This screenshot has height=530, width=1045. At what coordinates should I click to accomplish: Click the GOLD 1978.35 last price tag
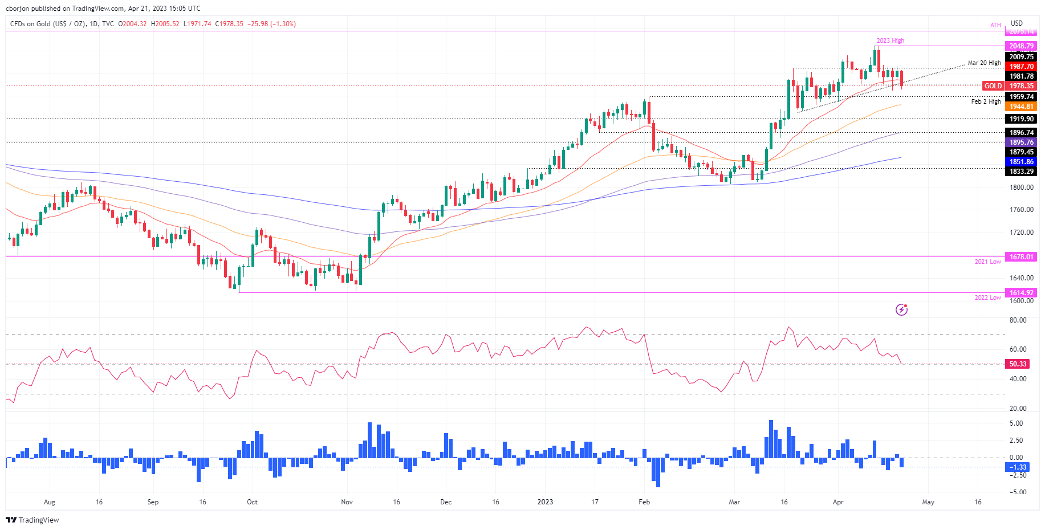tap(1010, 86)
